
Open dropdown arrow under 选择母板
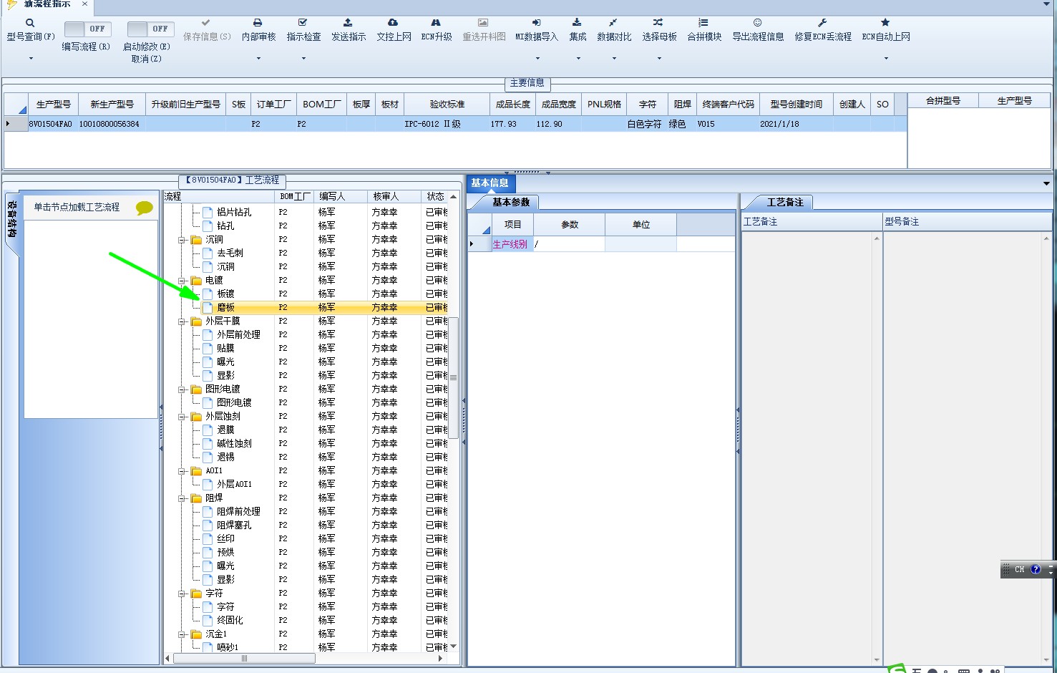pos(659,59)
